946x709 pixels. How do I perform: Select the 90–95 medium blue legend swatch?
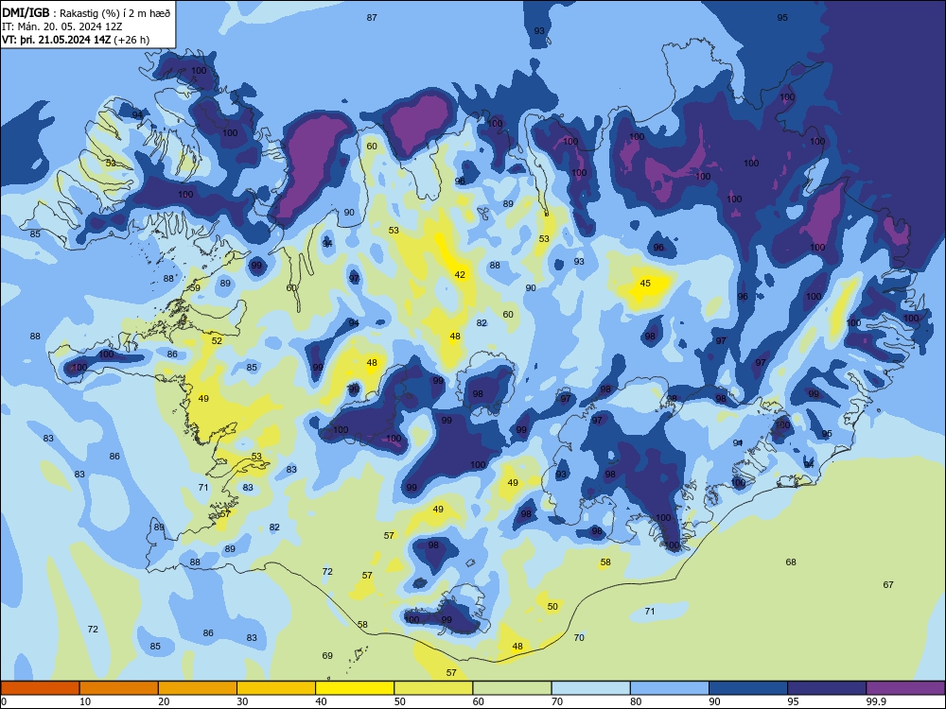748,688
